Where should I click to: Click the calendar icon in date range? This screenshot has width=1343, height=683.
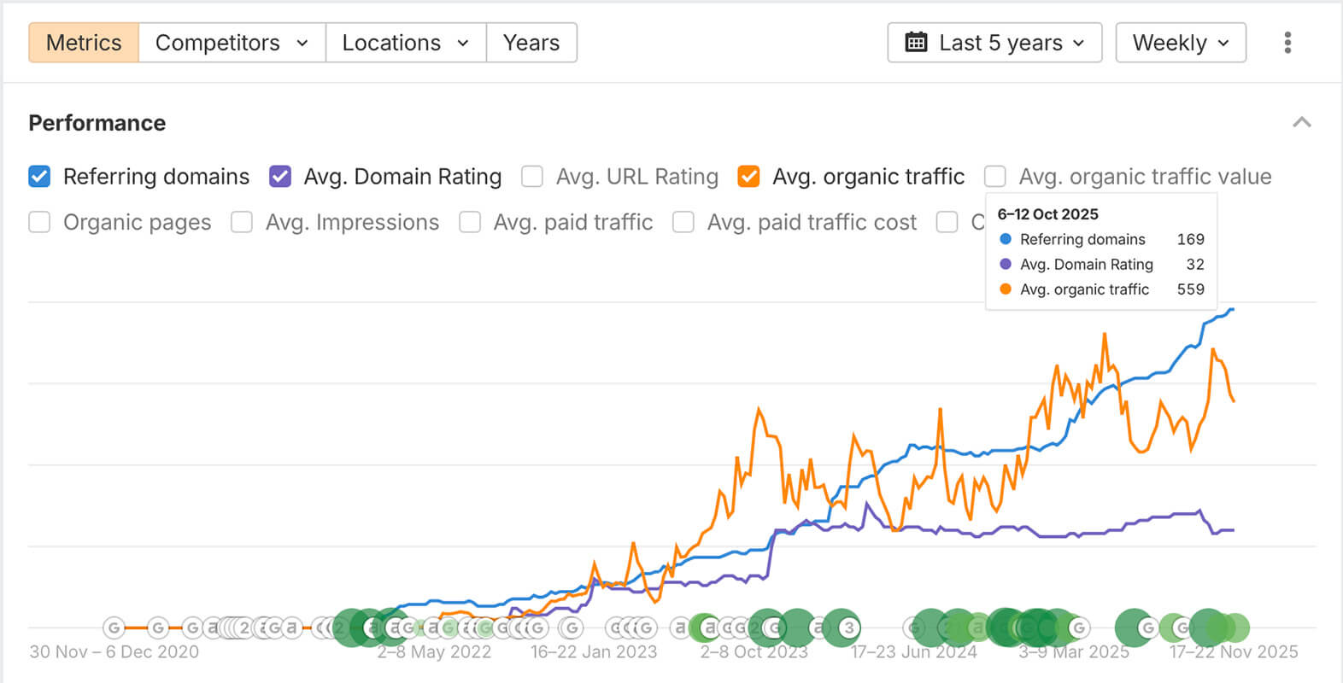click(916, 43)
